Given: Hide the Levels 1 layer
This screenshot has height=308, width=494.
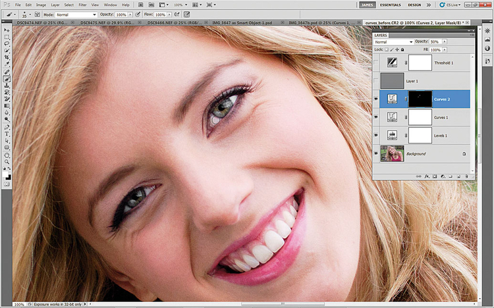Looking at the screenshot, I should [376, 136].
